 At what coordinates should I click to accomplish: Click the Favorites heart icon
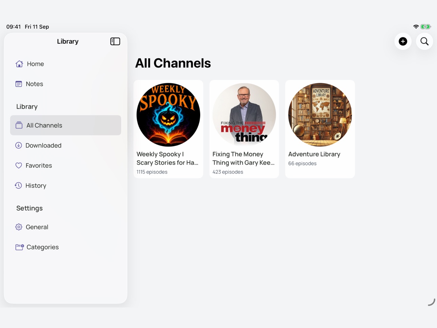19,165
